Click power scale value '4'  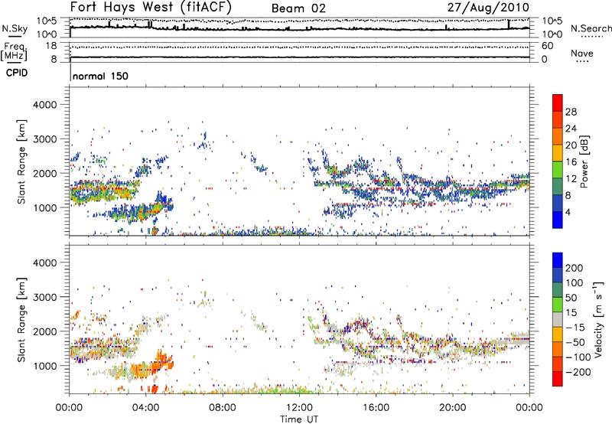coord(568,212)
